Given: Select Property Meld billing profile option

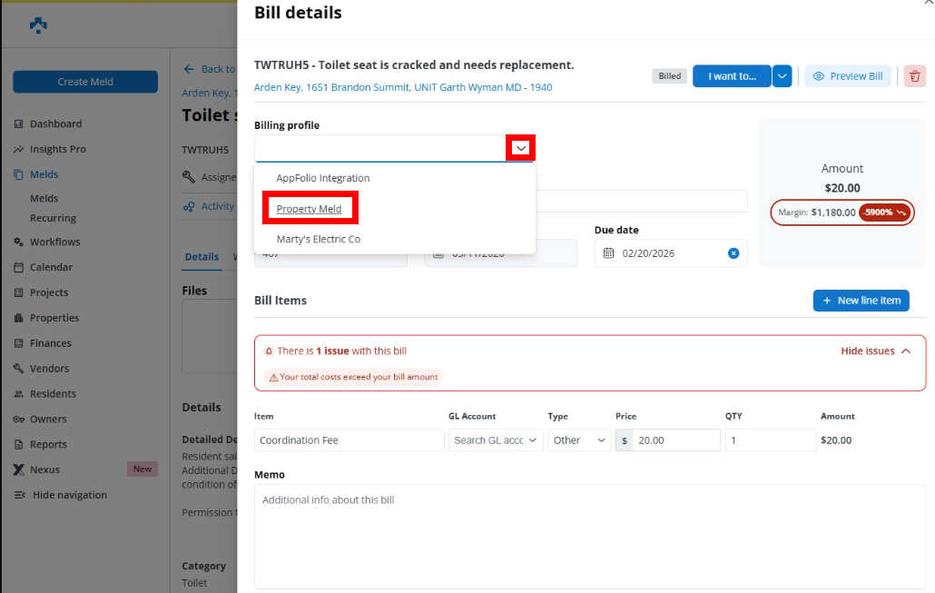Looking at the screenshot, I should (x=310, y=209).
